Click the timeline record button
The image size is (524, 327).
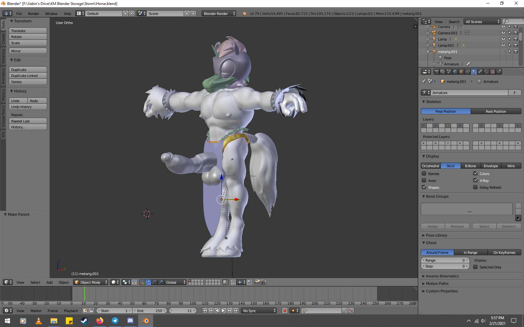284,310
